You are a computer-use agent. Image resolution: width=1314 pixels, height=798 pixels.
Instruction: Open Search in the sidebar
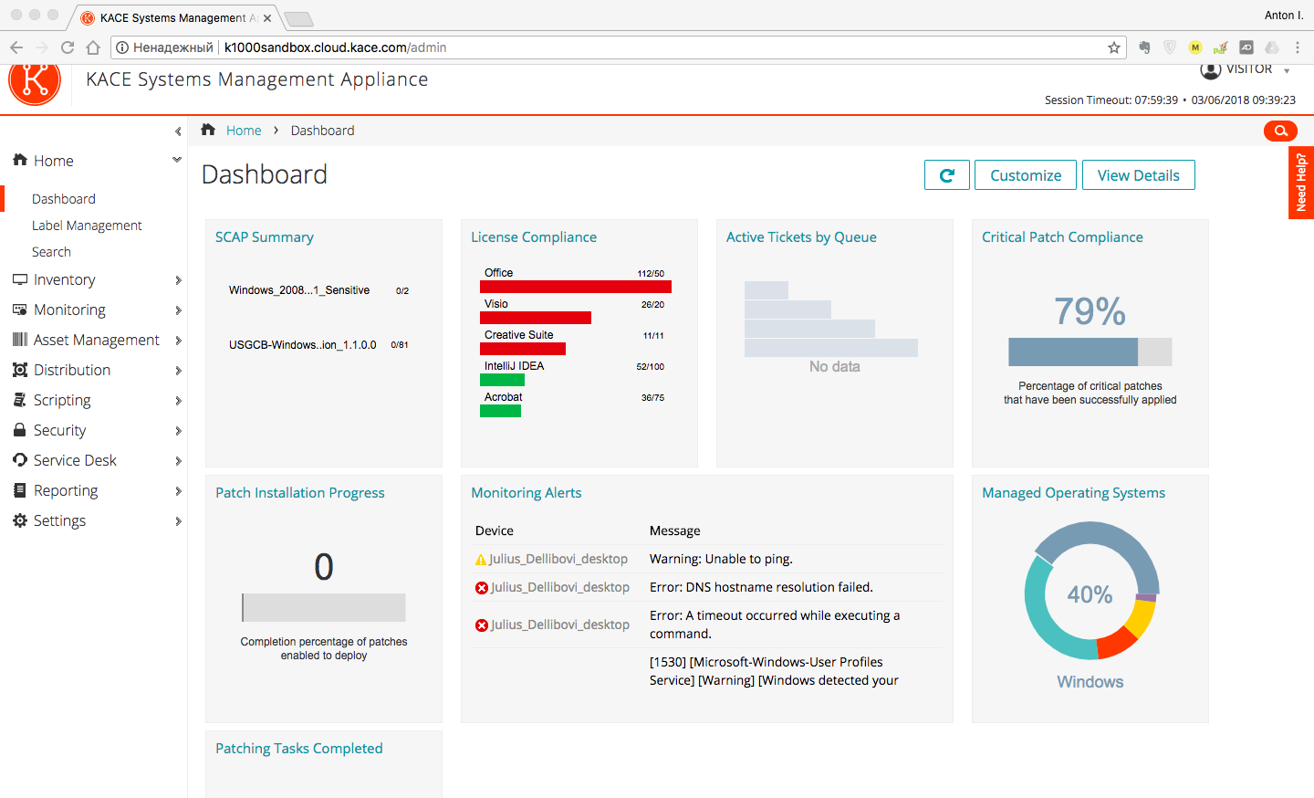pyautogui.click(x=51, y=252)
